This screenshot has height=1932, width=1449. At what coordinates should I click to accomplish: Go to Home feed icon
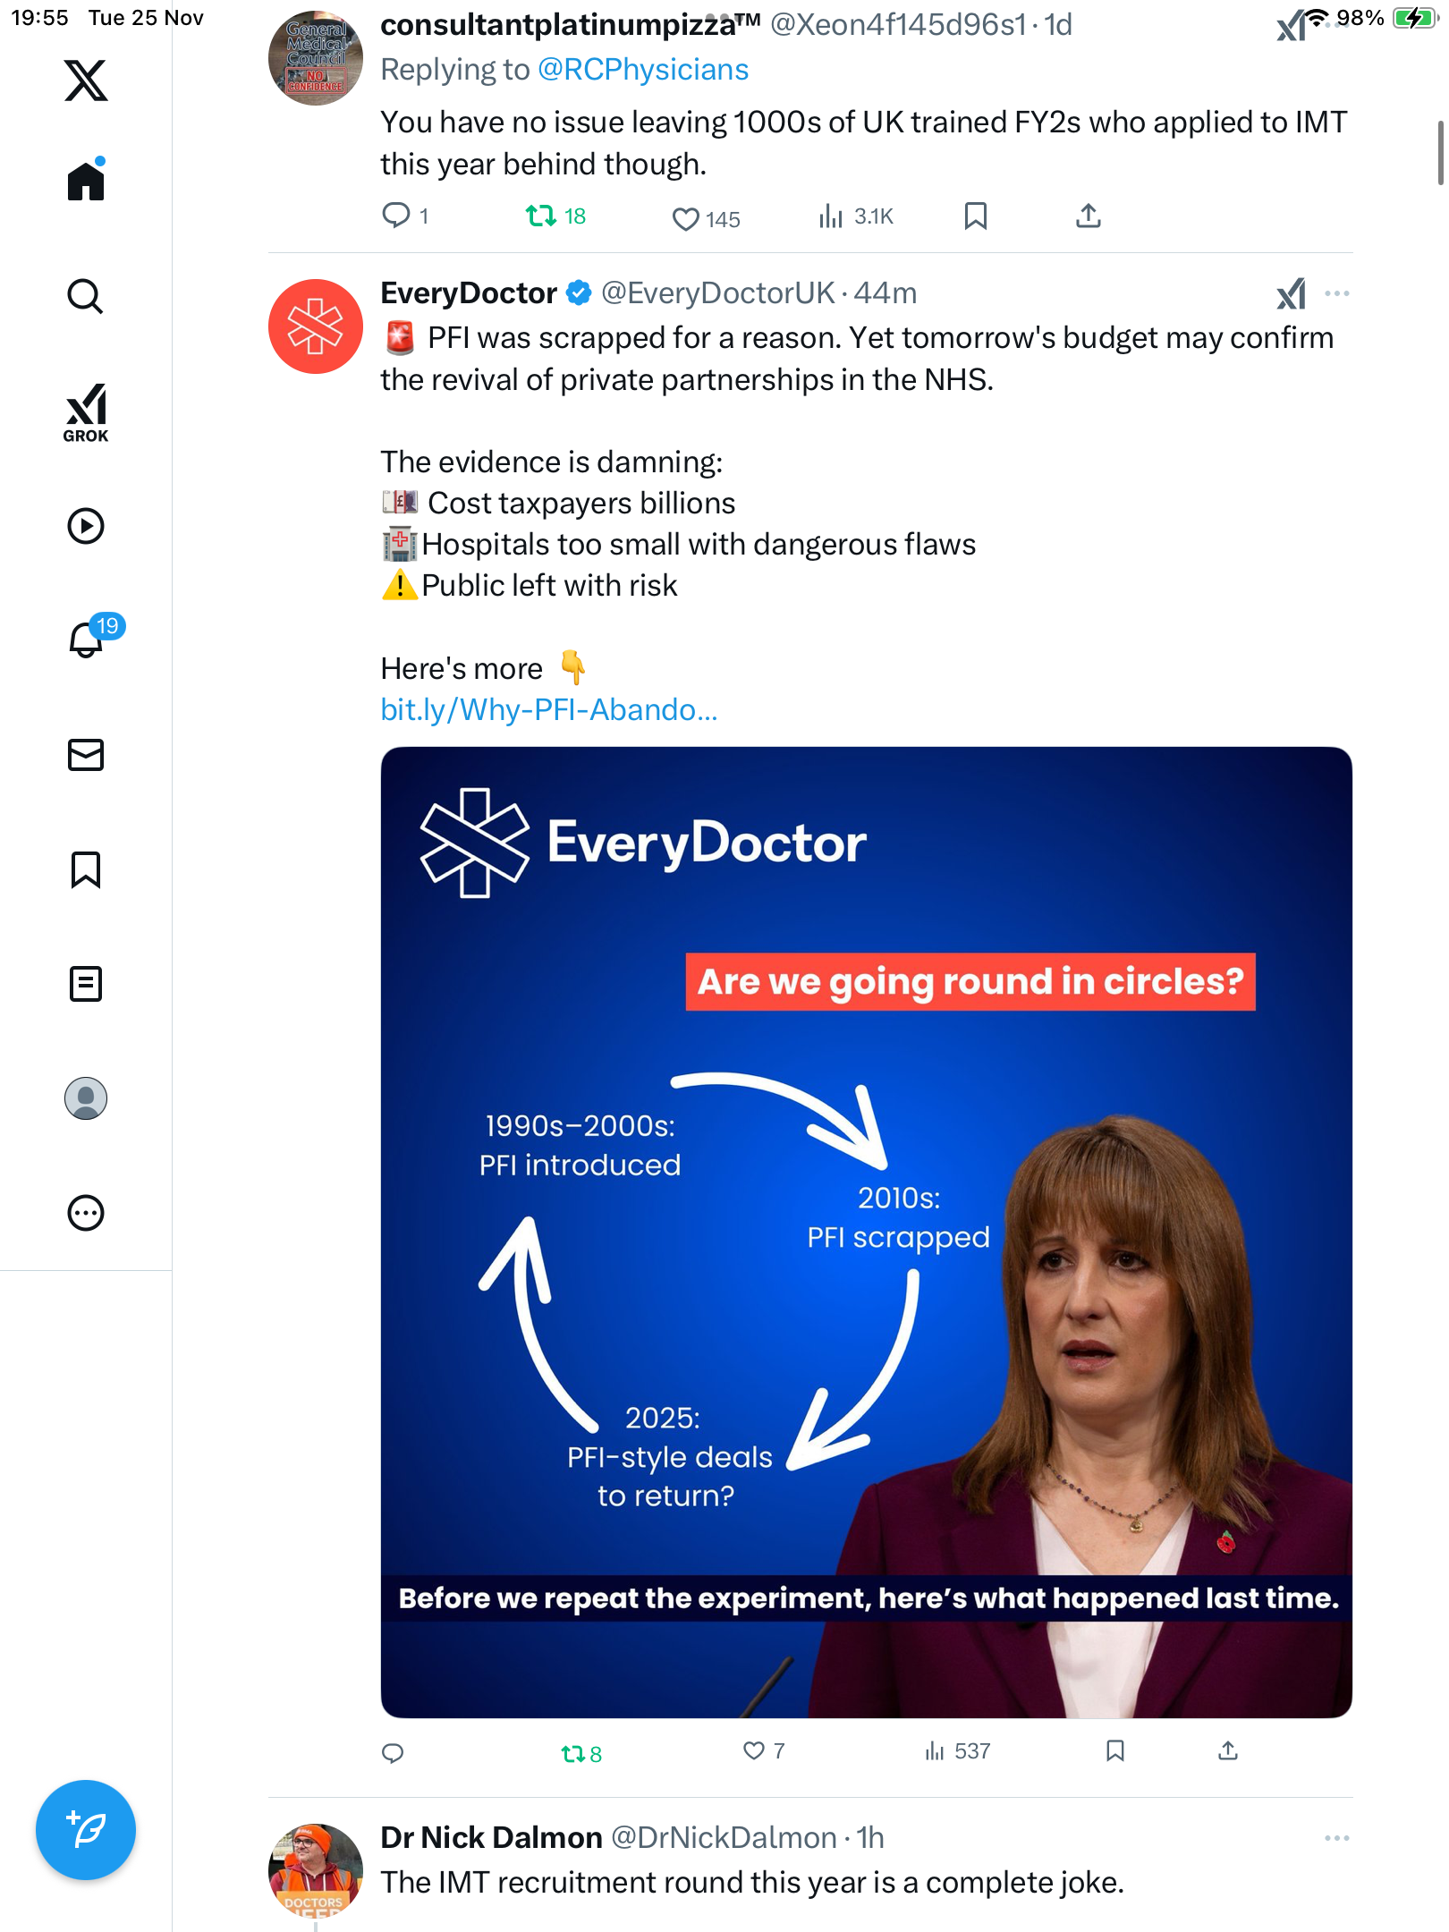(86, 182)
